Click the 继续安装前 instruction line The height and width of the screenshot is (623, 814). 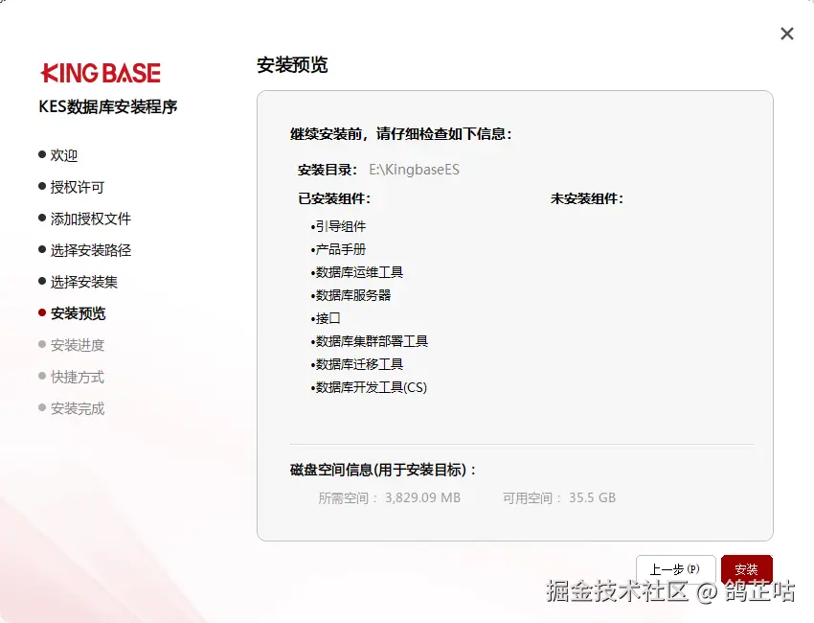click(x=401, y=134)
